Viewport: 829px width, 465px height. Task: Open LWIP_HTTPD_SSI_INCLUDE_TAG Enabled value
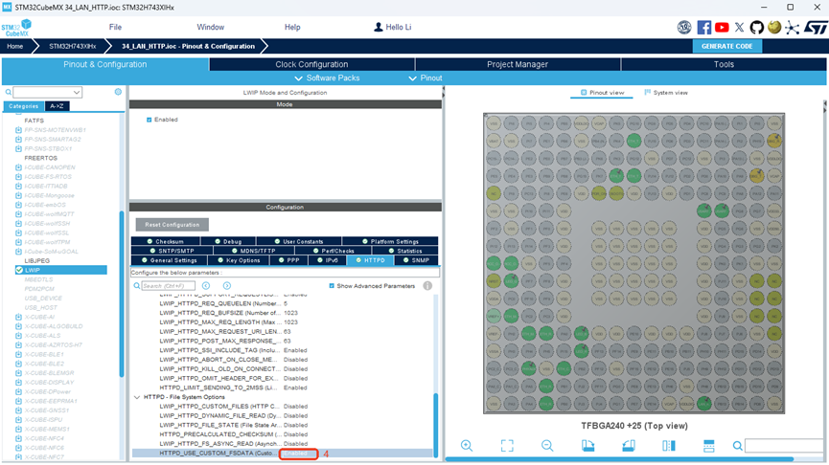(x=295, y=350)
